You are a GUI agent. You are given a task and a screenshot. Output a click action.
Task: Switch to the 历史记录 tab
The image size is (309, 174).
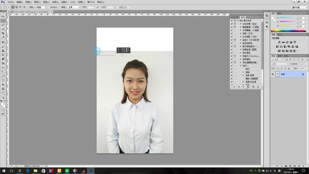pyautogui.click(x=235, y=17)
